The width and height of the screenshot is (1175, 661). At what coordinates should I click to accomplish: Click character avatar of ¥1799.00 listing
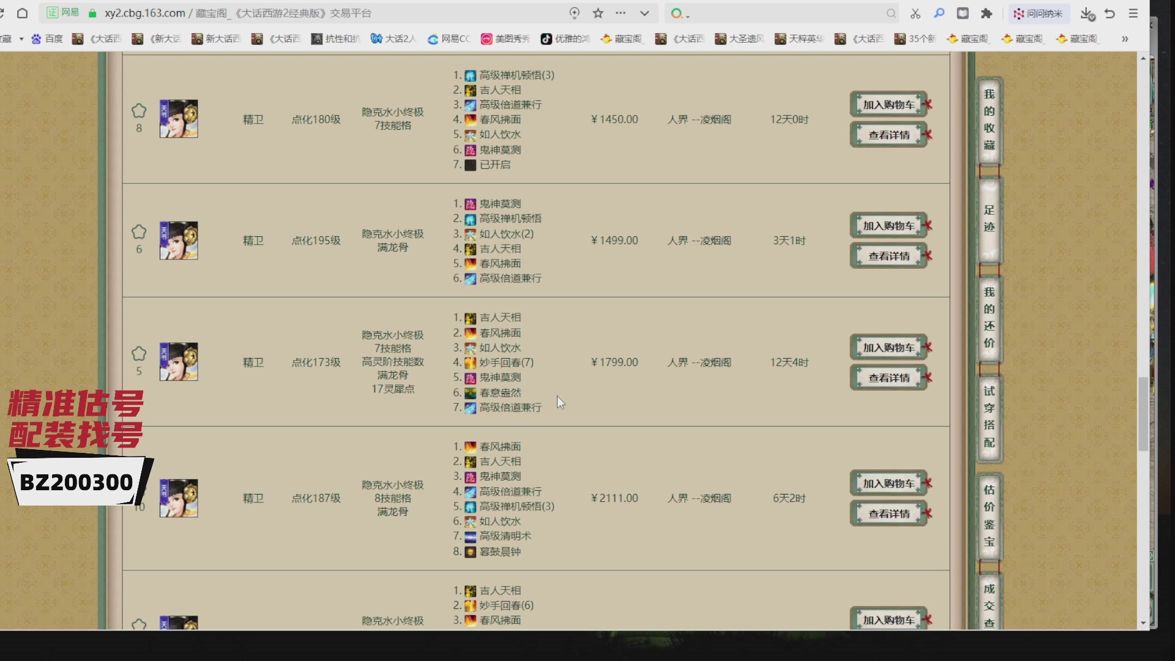179,362
